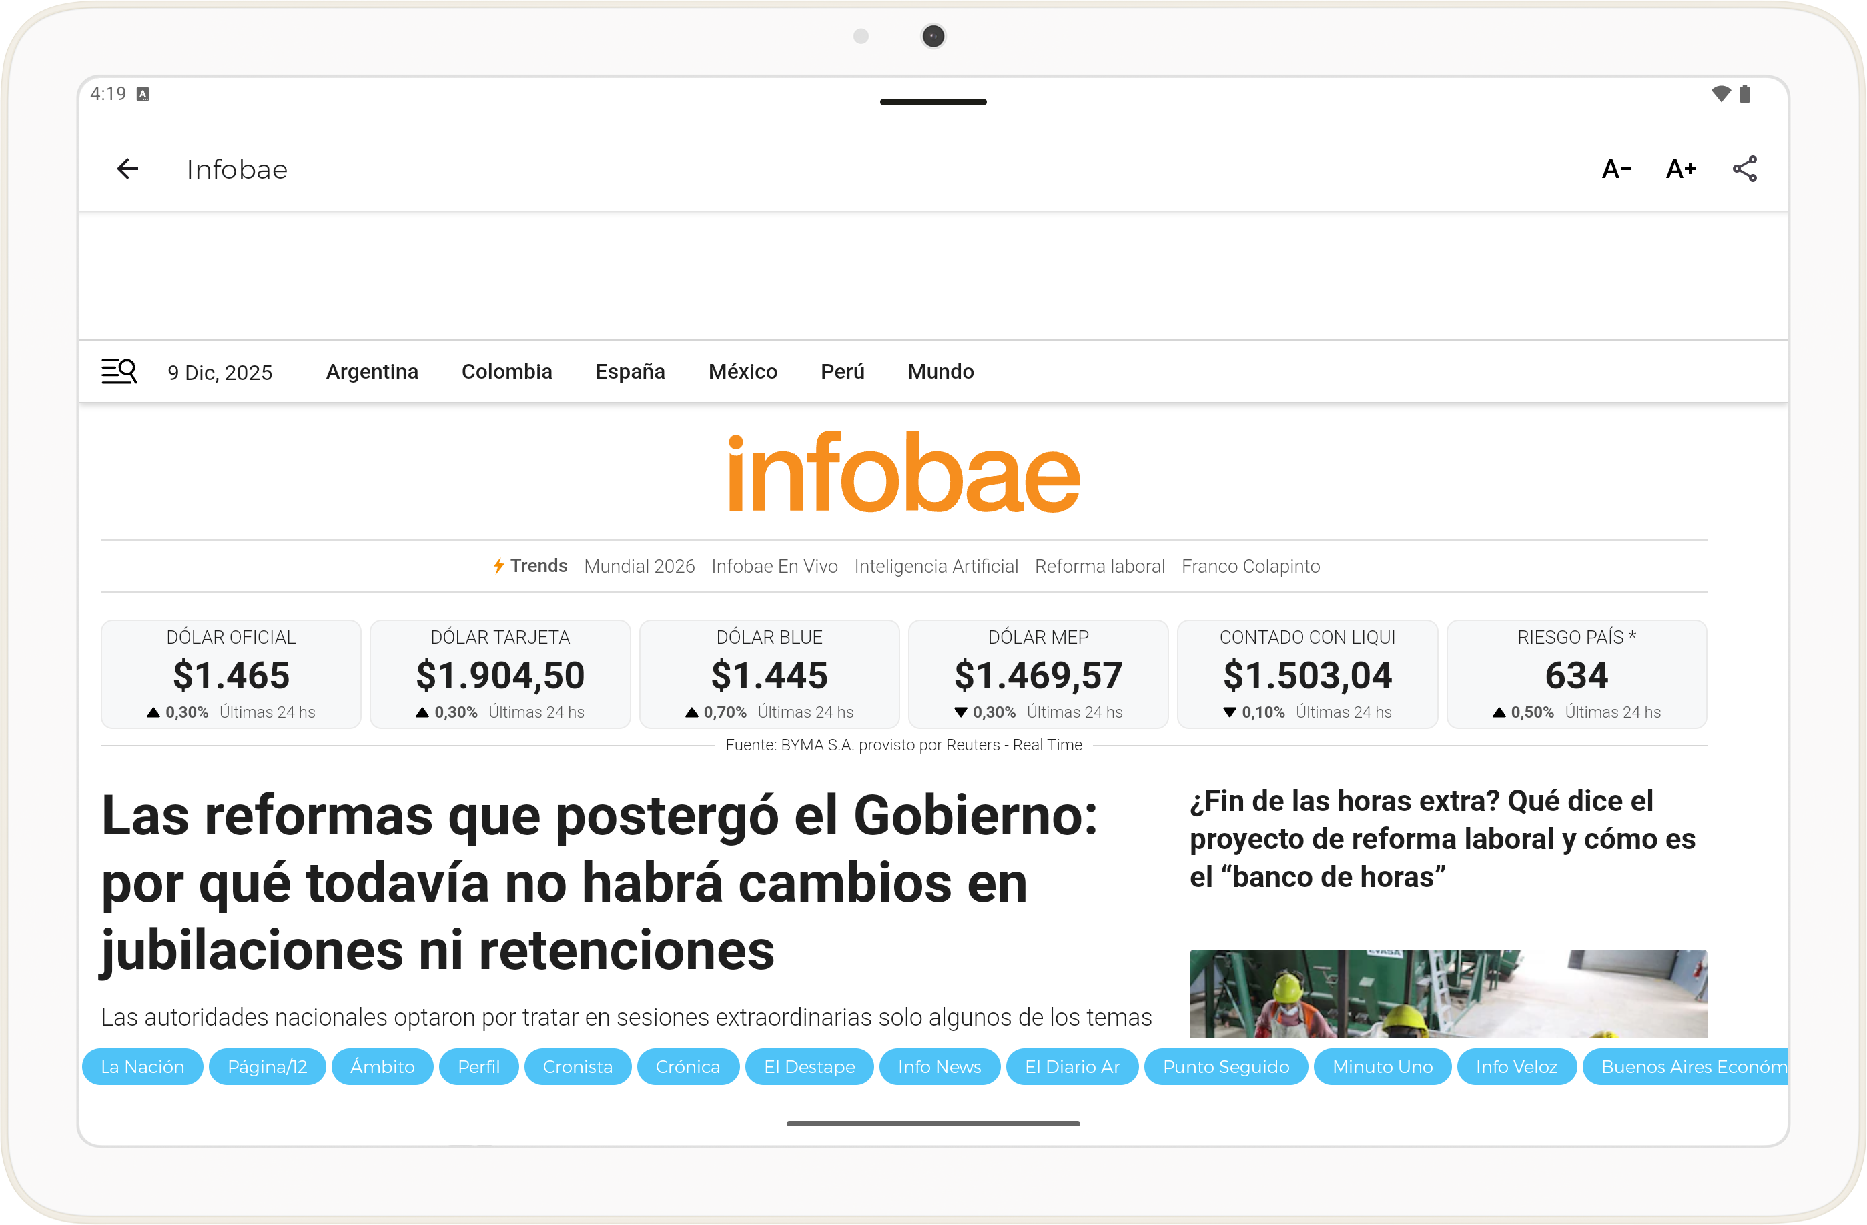Tap the Trends lightning bolt icon
This screenshot has height=1225, width=1867.
[x=498, y=566]
